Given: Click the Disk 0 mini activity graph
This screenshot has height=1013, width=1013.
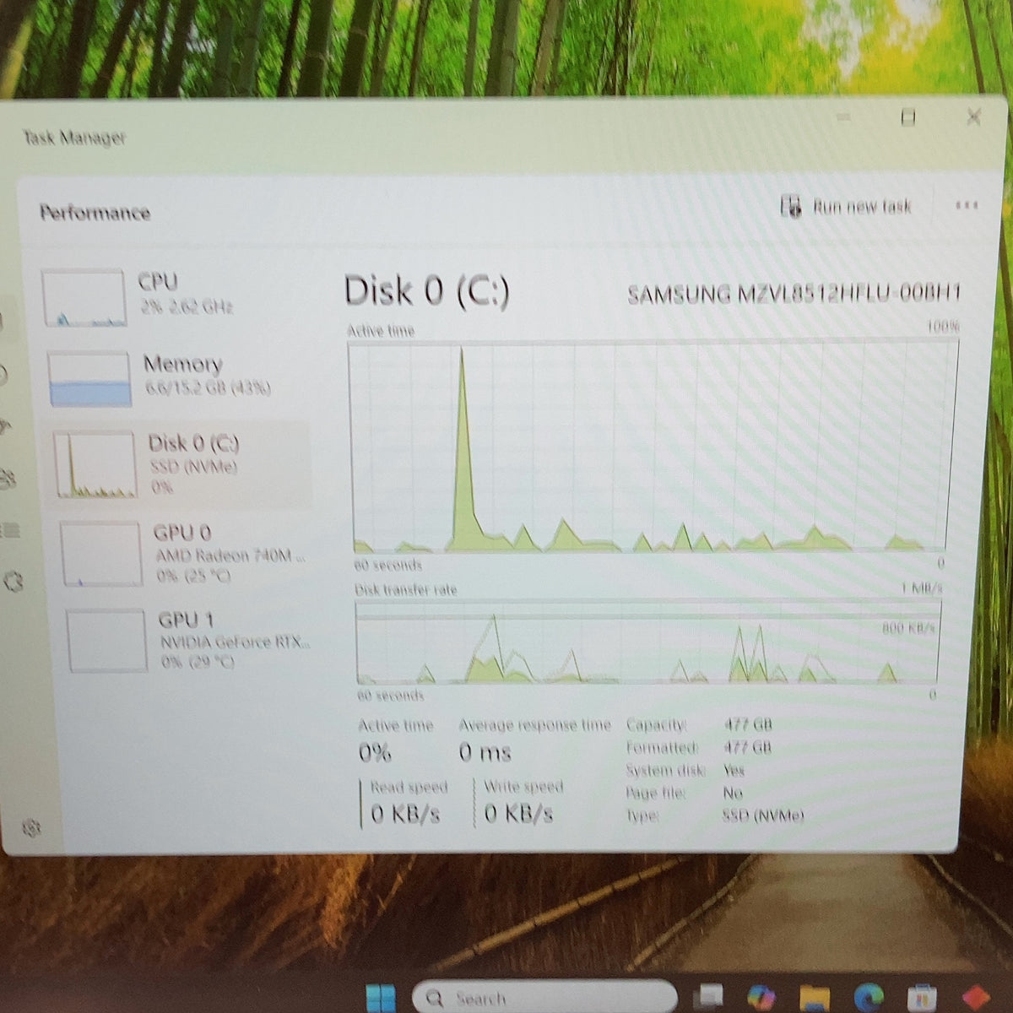Looking at the screenshot, I should pos(95,464).
